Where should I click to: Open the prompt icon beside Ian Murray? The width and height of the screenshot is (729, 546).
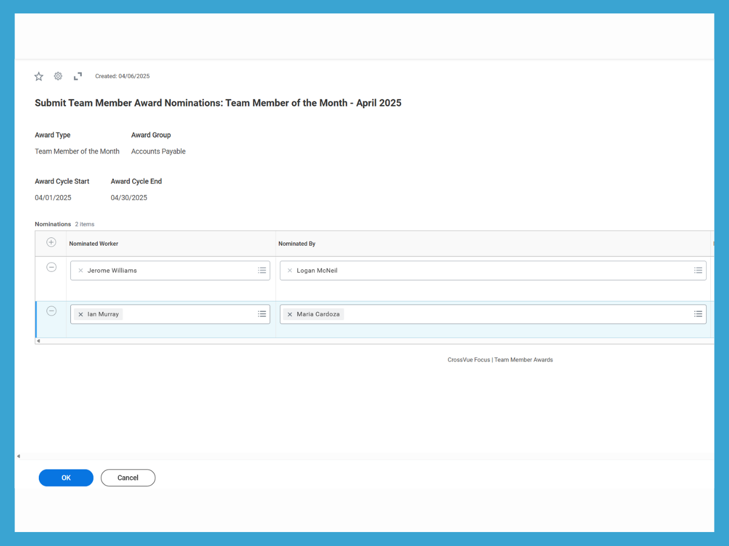[x=261, y=314]
